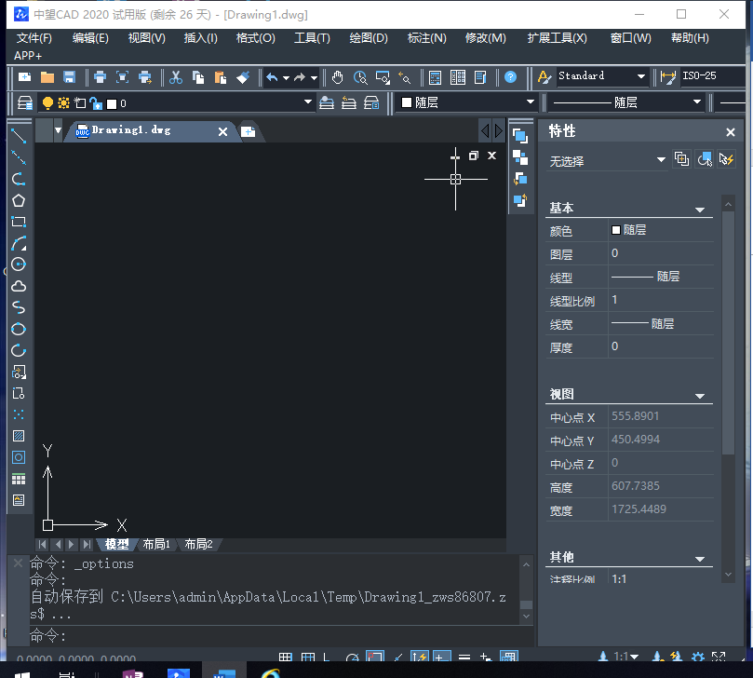753x678 pixels.
Task: Click the 模型 model tab
Action: 116,544
